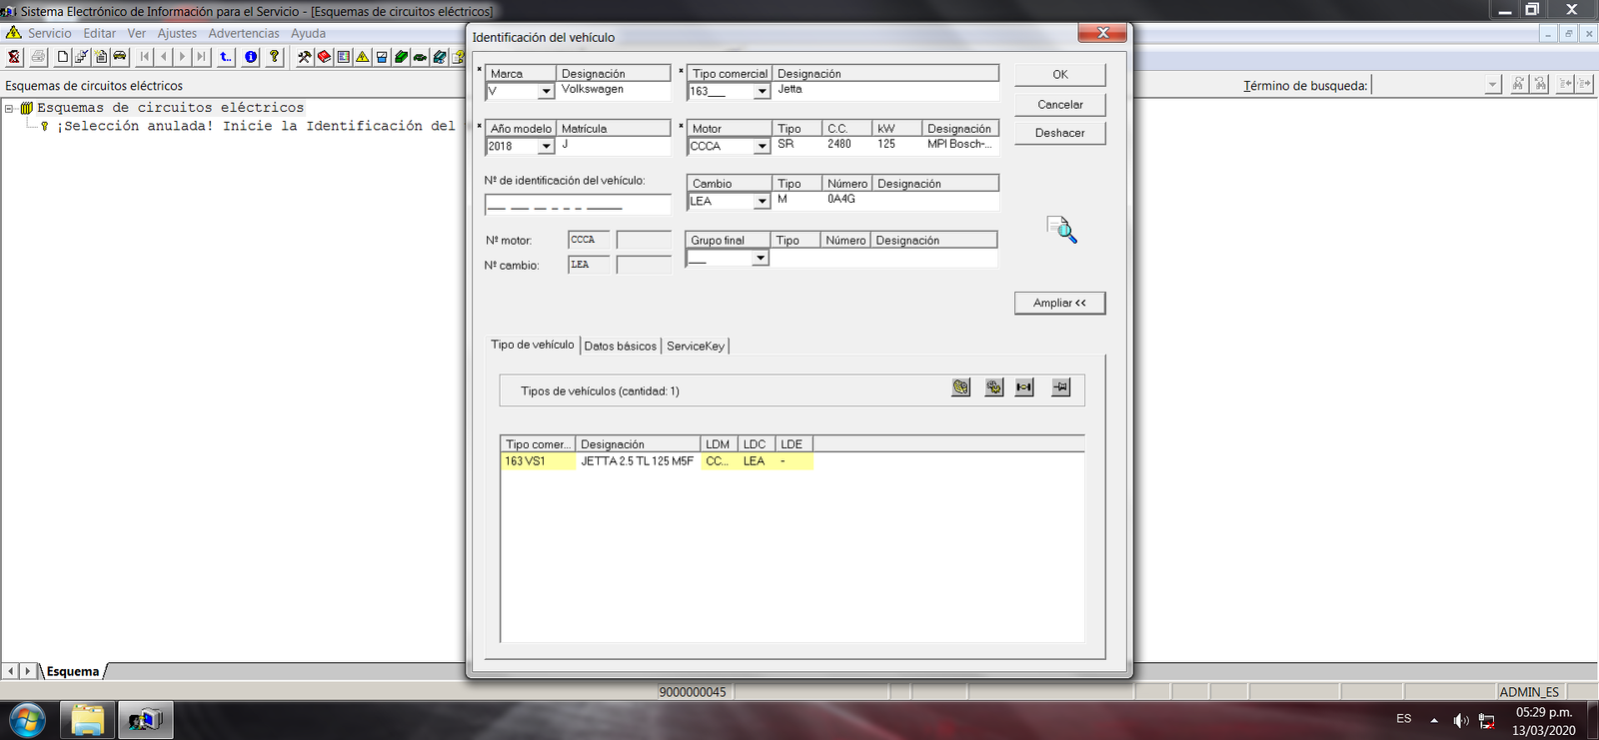This screenshot has height=740, width=1599.
Task: Click the yellow engine icon in vehicle types bar
Action: pos(960,387)
